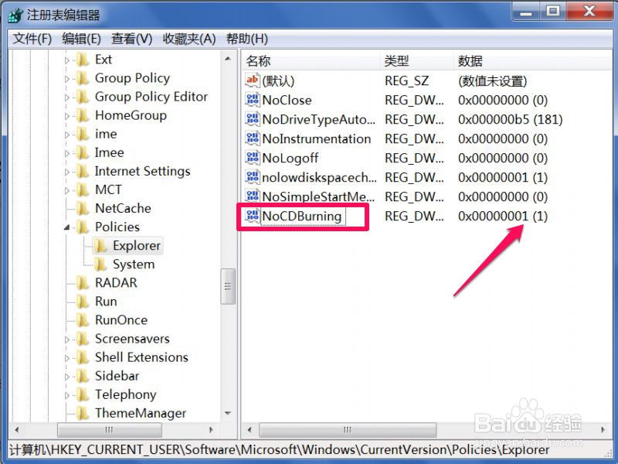Open the 帮助(H) menu

[x=246, y=39]
